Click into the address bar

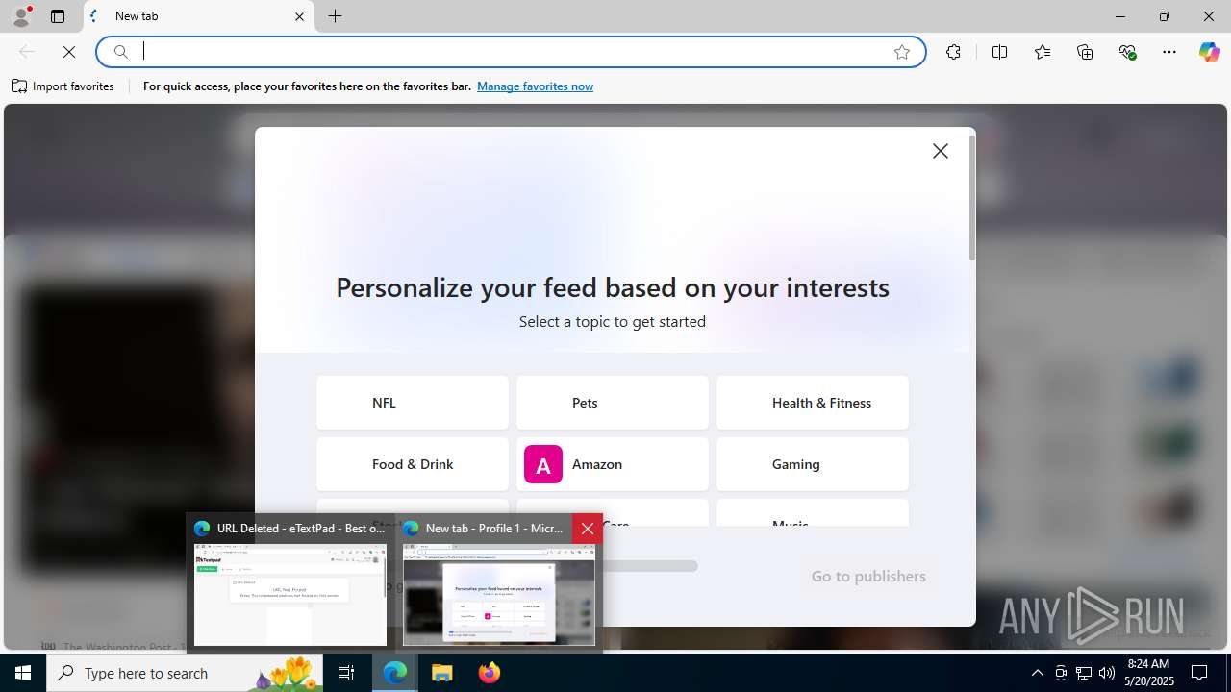510,52
